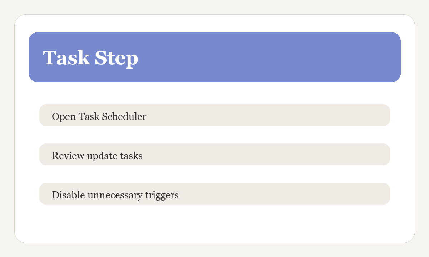The height and width of the screenshot is (257, 429).
Task: Select the "Disable unnecessary triggers" step
Action: pyautogui.click(x=214, y=194)
